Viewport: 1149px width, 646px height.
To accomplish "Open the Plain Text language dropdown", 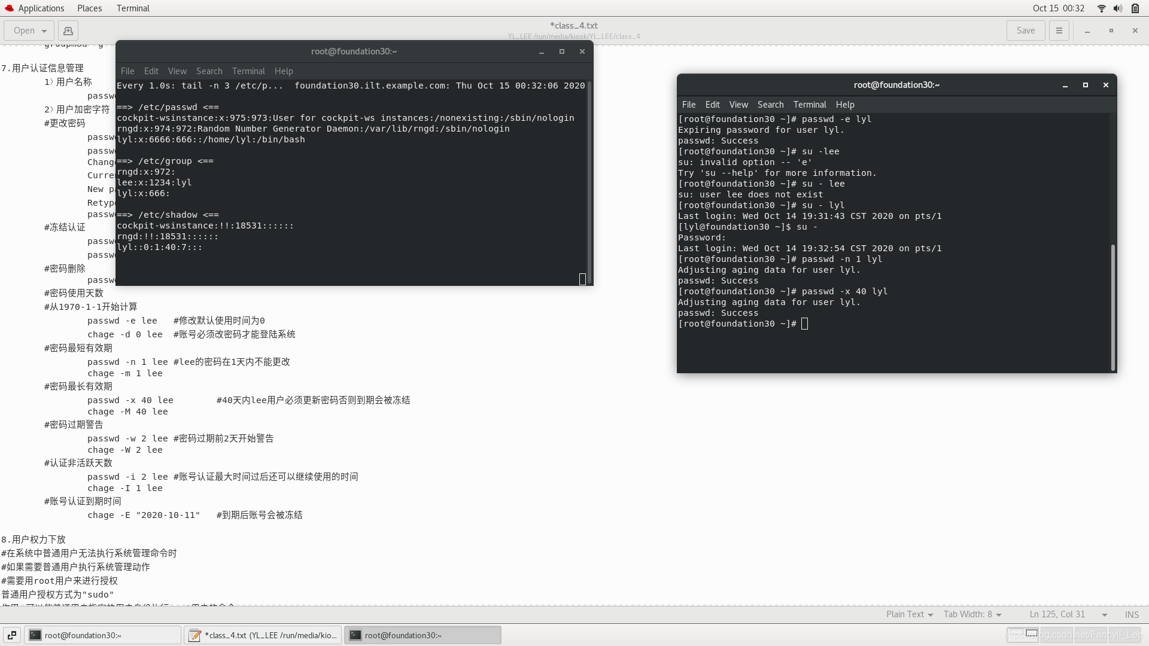I will [909, 614].
